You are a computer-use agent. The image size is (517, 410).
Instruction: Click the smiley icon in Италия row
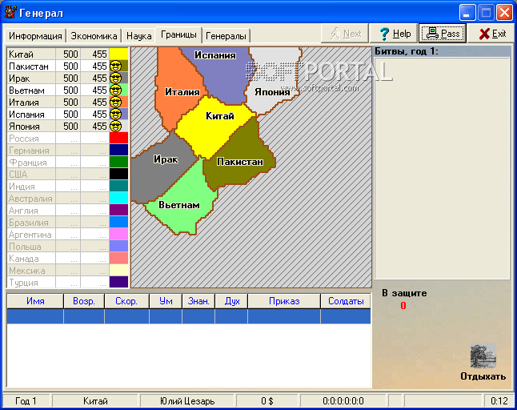point(114,102)
